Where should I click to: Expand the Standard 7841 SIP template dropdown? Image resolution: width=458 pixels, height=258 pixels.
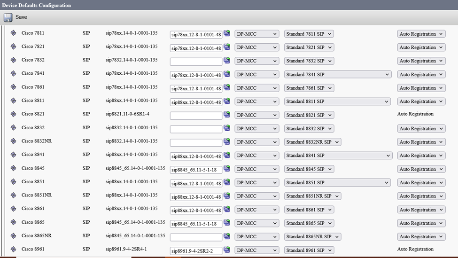(337, 74)
